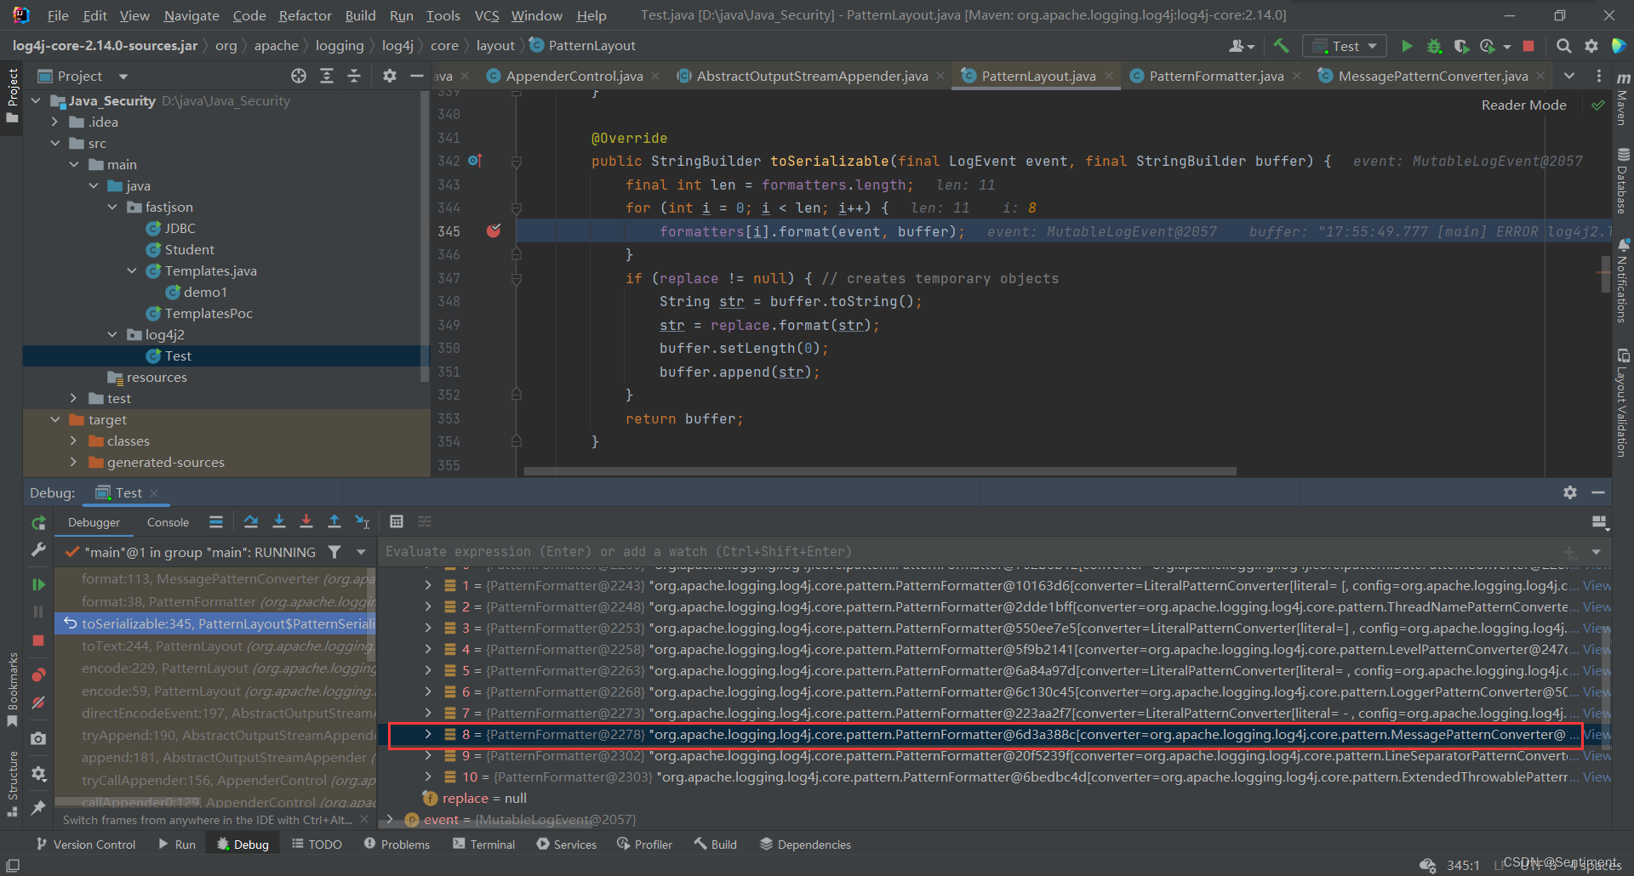Open the VCS menu
This screenshot has width=1634, height=876.
point(487,15)
